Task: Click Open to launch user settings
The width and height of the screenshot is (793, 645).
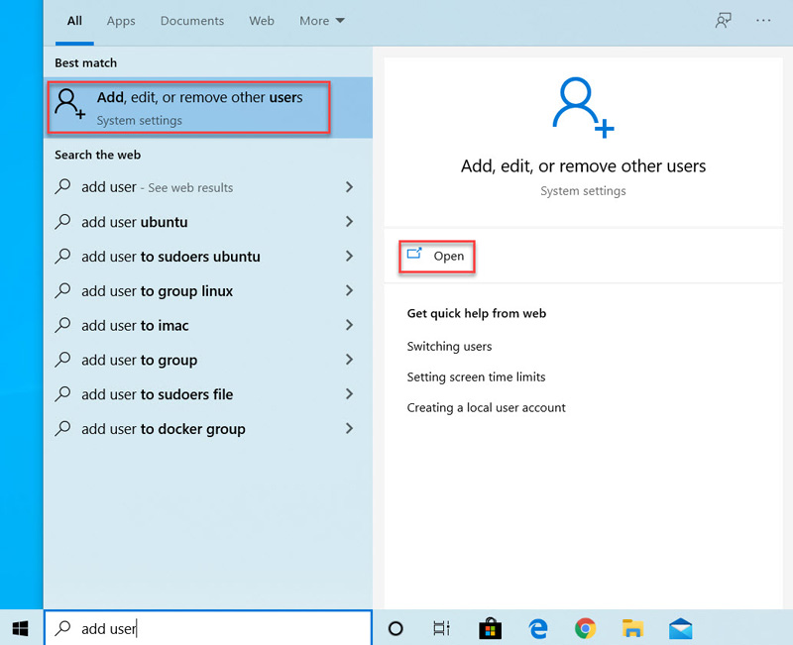Action: [436, 256]
